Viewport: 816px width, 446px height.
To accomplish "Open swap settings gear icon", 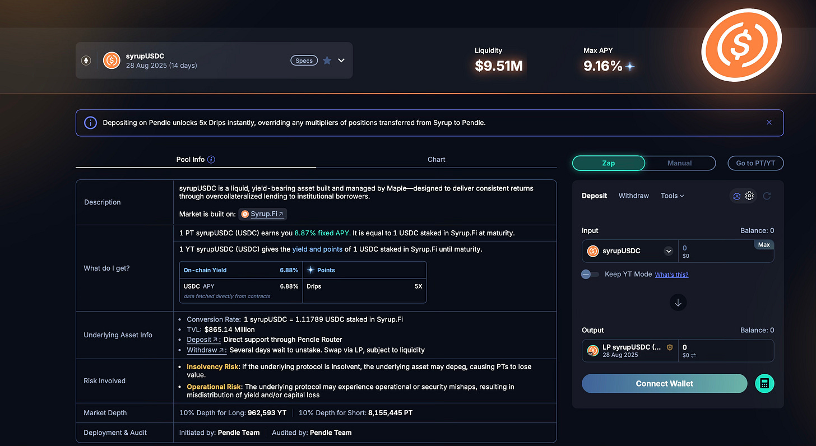I will [750, 196].
